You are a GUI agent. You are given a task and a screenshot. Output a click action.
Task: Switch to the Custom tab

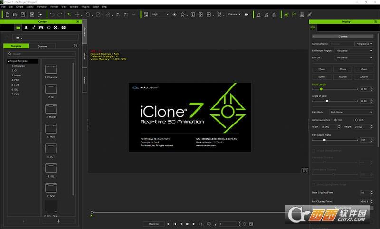(42, 46)
